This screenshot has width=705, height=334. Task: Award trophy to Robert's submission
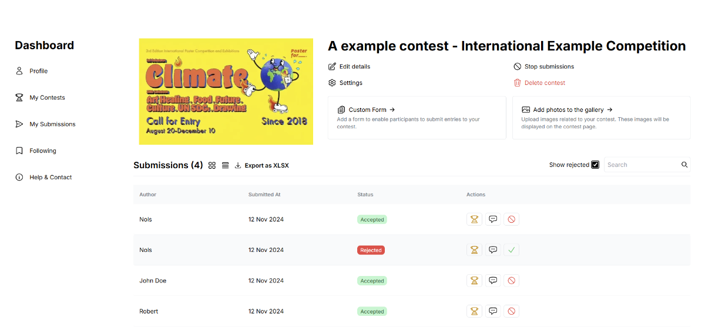point(474,311)
